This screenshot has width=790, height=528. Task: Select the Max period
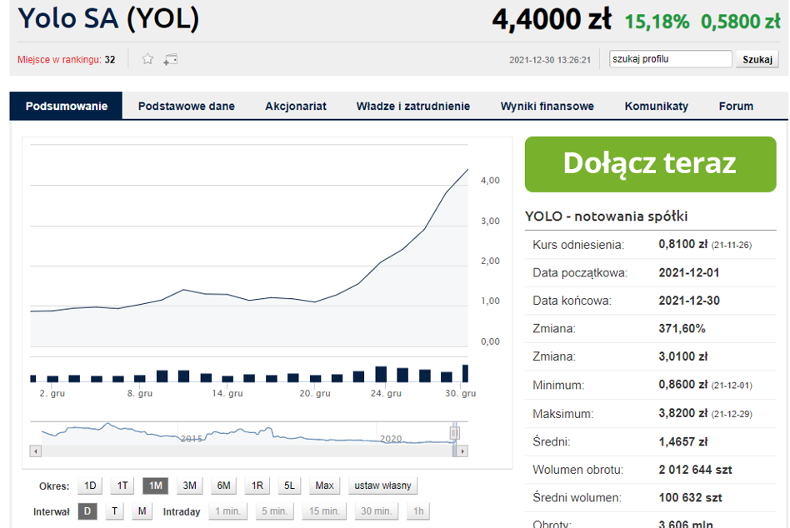click(x=324, y=486)
